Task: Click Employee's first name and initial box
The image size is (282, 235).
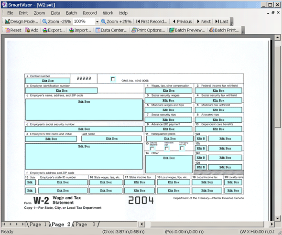Action: pos(51,139)
